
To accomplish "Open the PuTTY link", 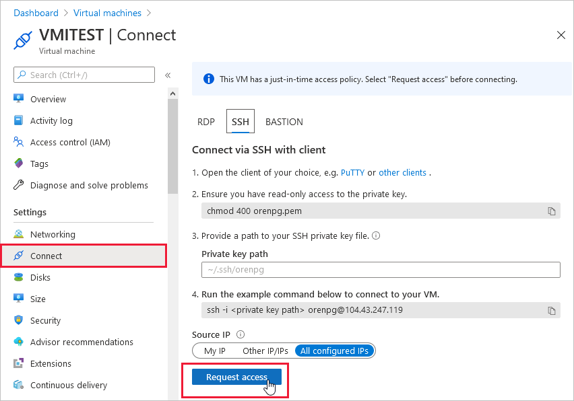I will (354, 172).
